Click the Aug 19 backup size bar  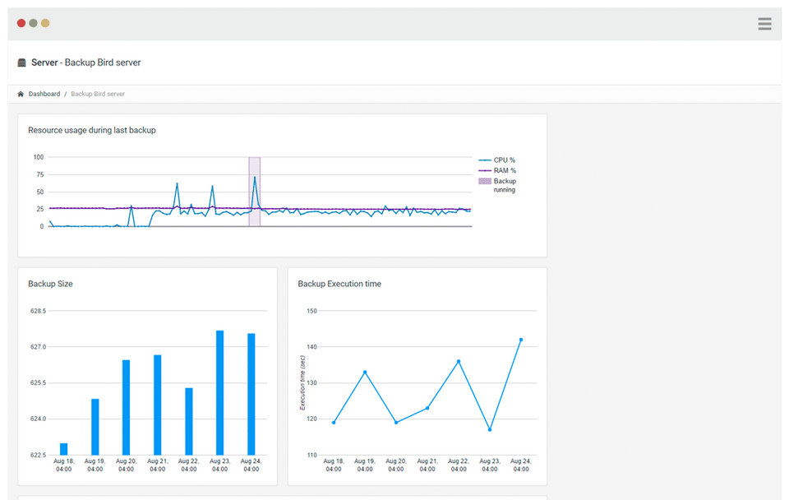[x=95, y=427]
